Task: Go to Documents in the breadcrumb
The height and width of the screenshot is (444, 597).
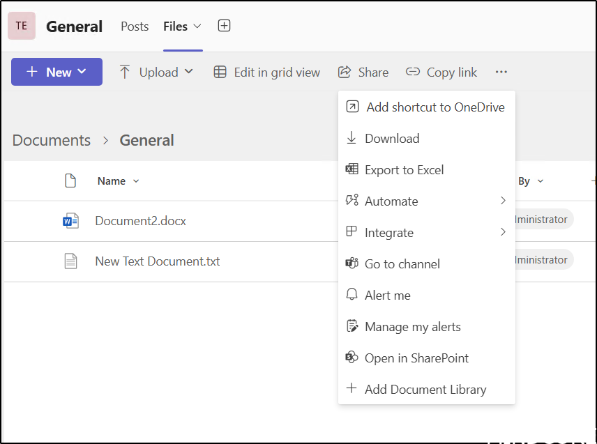Action: (x=52, y=140)
